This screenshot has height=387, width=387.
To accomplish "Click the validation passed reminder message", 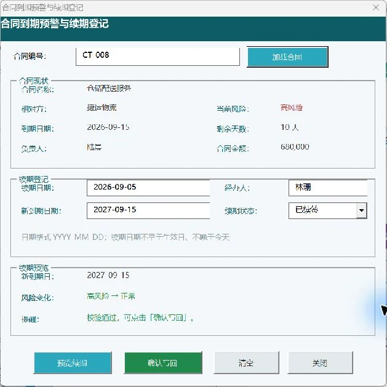I will (140, 317).
